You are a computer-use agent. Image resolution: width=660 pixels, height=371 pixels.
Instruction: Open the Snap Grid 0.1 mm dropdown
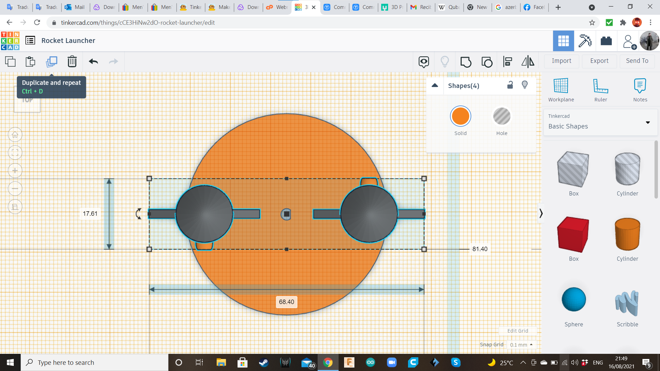point(521,345)
